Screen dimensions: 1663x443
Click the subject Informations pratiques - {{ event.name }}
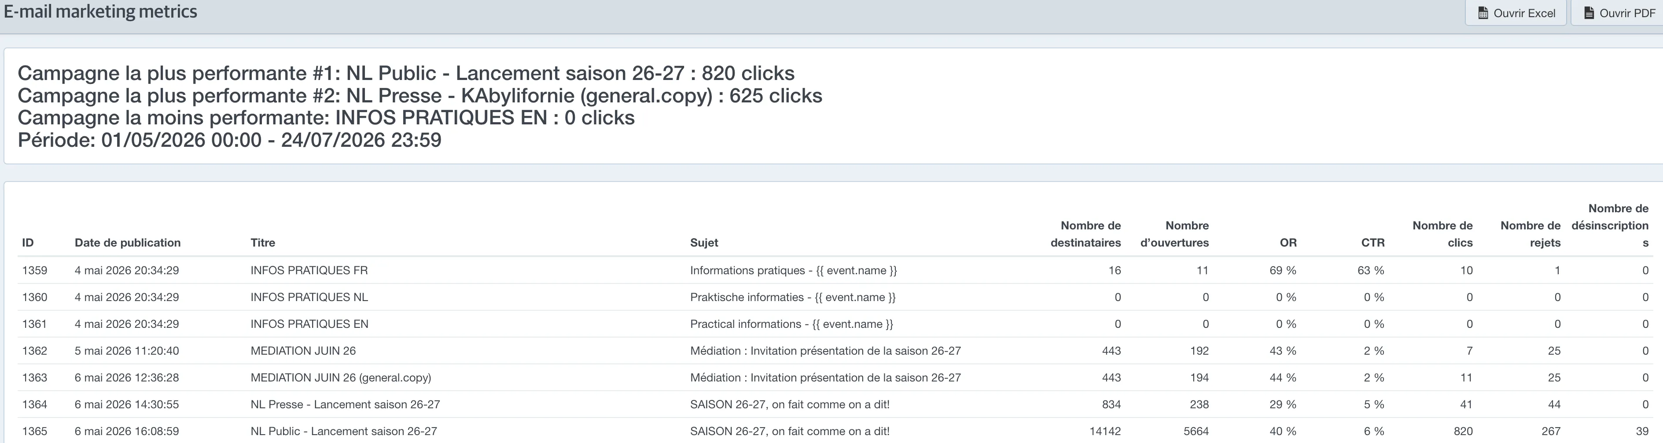click(x=793, y=270)
